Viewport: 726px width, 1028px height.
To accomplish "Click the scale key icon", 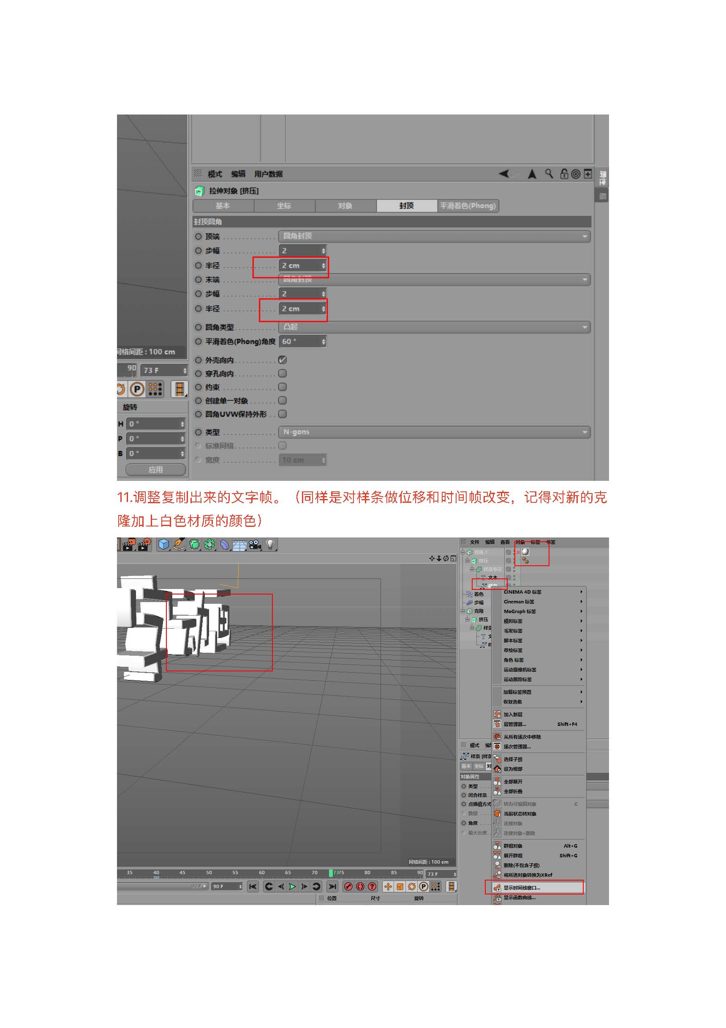I will (x=400, y=886).
